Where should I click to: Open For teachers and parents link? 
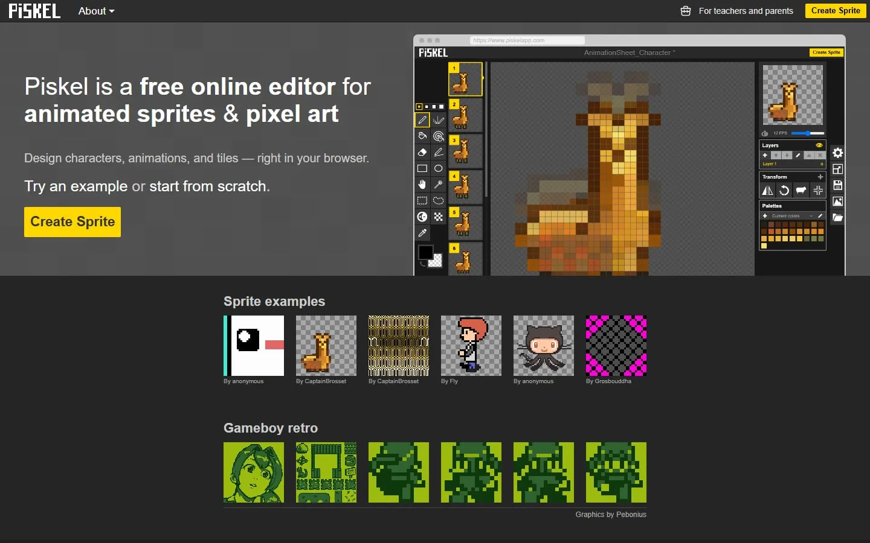[737, 11]
